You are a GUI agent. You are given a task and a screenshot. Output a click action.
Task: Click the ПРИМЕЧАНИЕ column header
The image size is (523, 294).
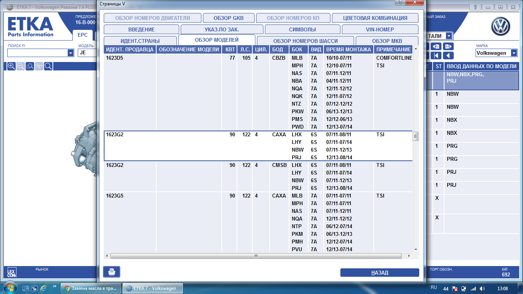[x=393, y=49]
